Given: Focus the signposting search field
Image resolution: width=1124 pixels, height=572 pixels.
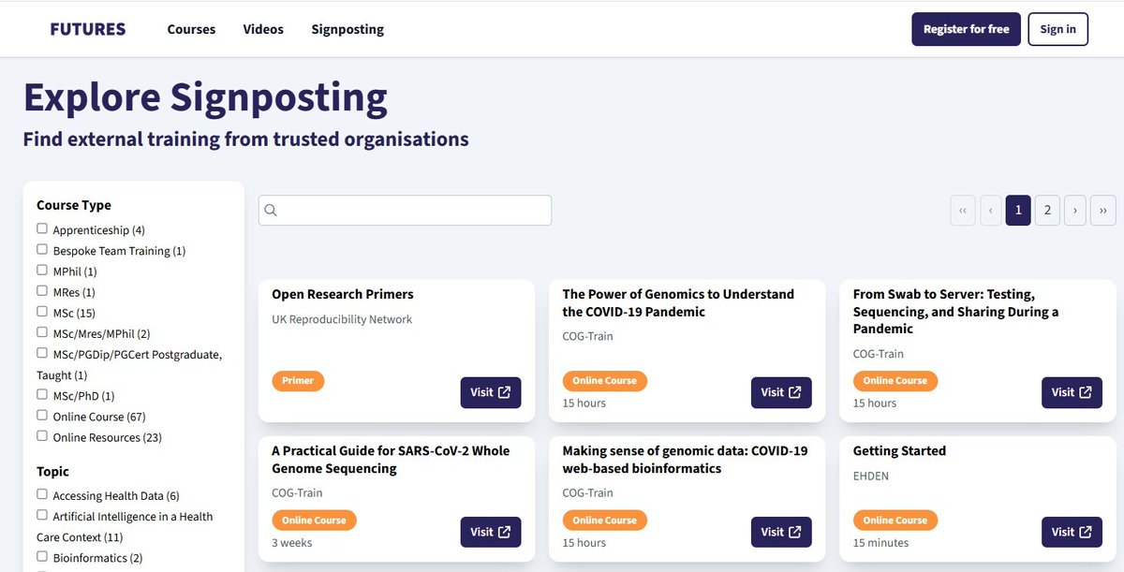Looking at the screenshot, I should (x=405, y=211).
